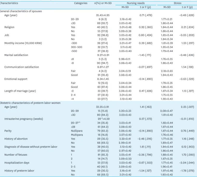Click the statistic '−1.45 (.171)'
Viewport: 197px width, 177px height.
(x=145, y=55)
